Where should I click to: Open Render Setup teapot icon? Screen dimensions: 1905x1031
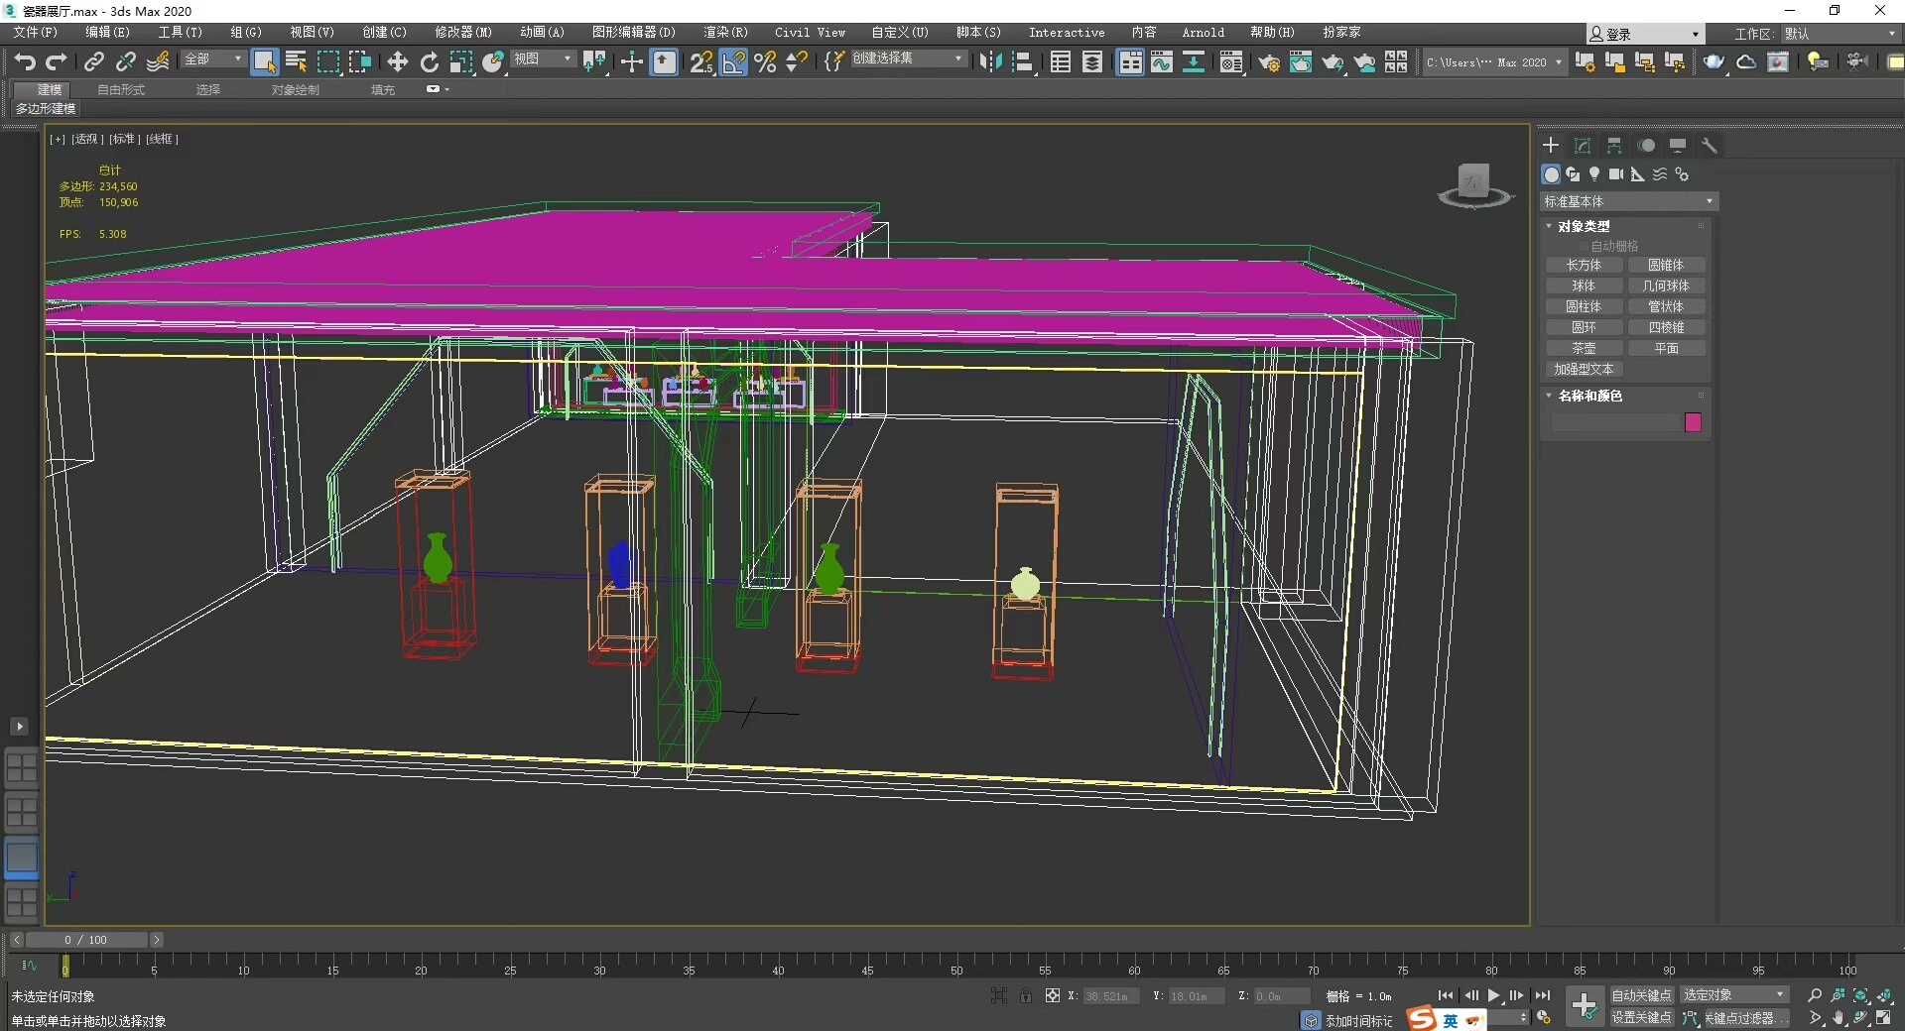click(1268, 62)
